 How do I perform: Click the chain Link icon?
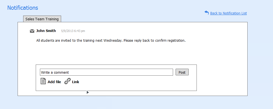point(67,81)
